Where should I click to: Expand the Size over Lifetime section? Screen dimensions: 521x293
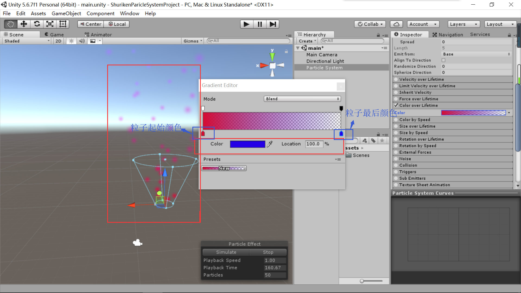(x=417, y=126)
